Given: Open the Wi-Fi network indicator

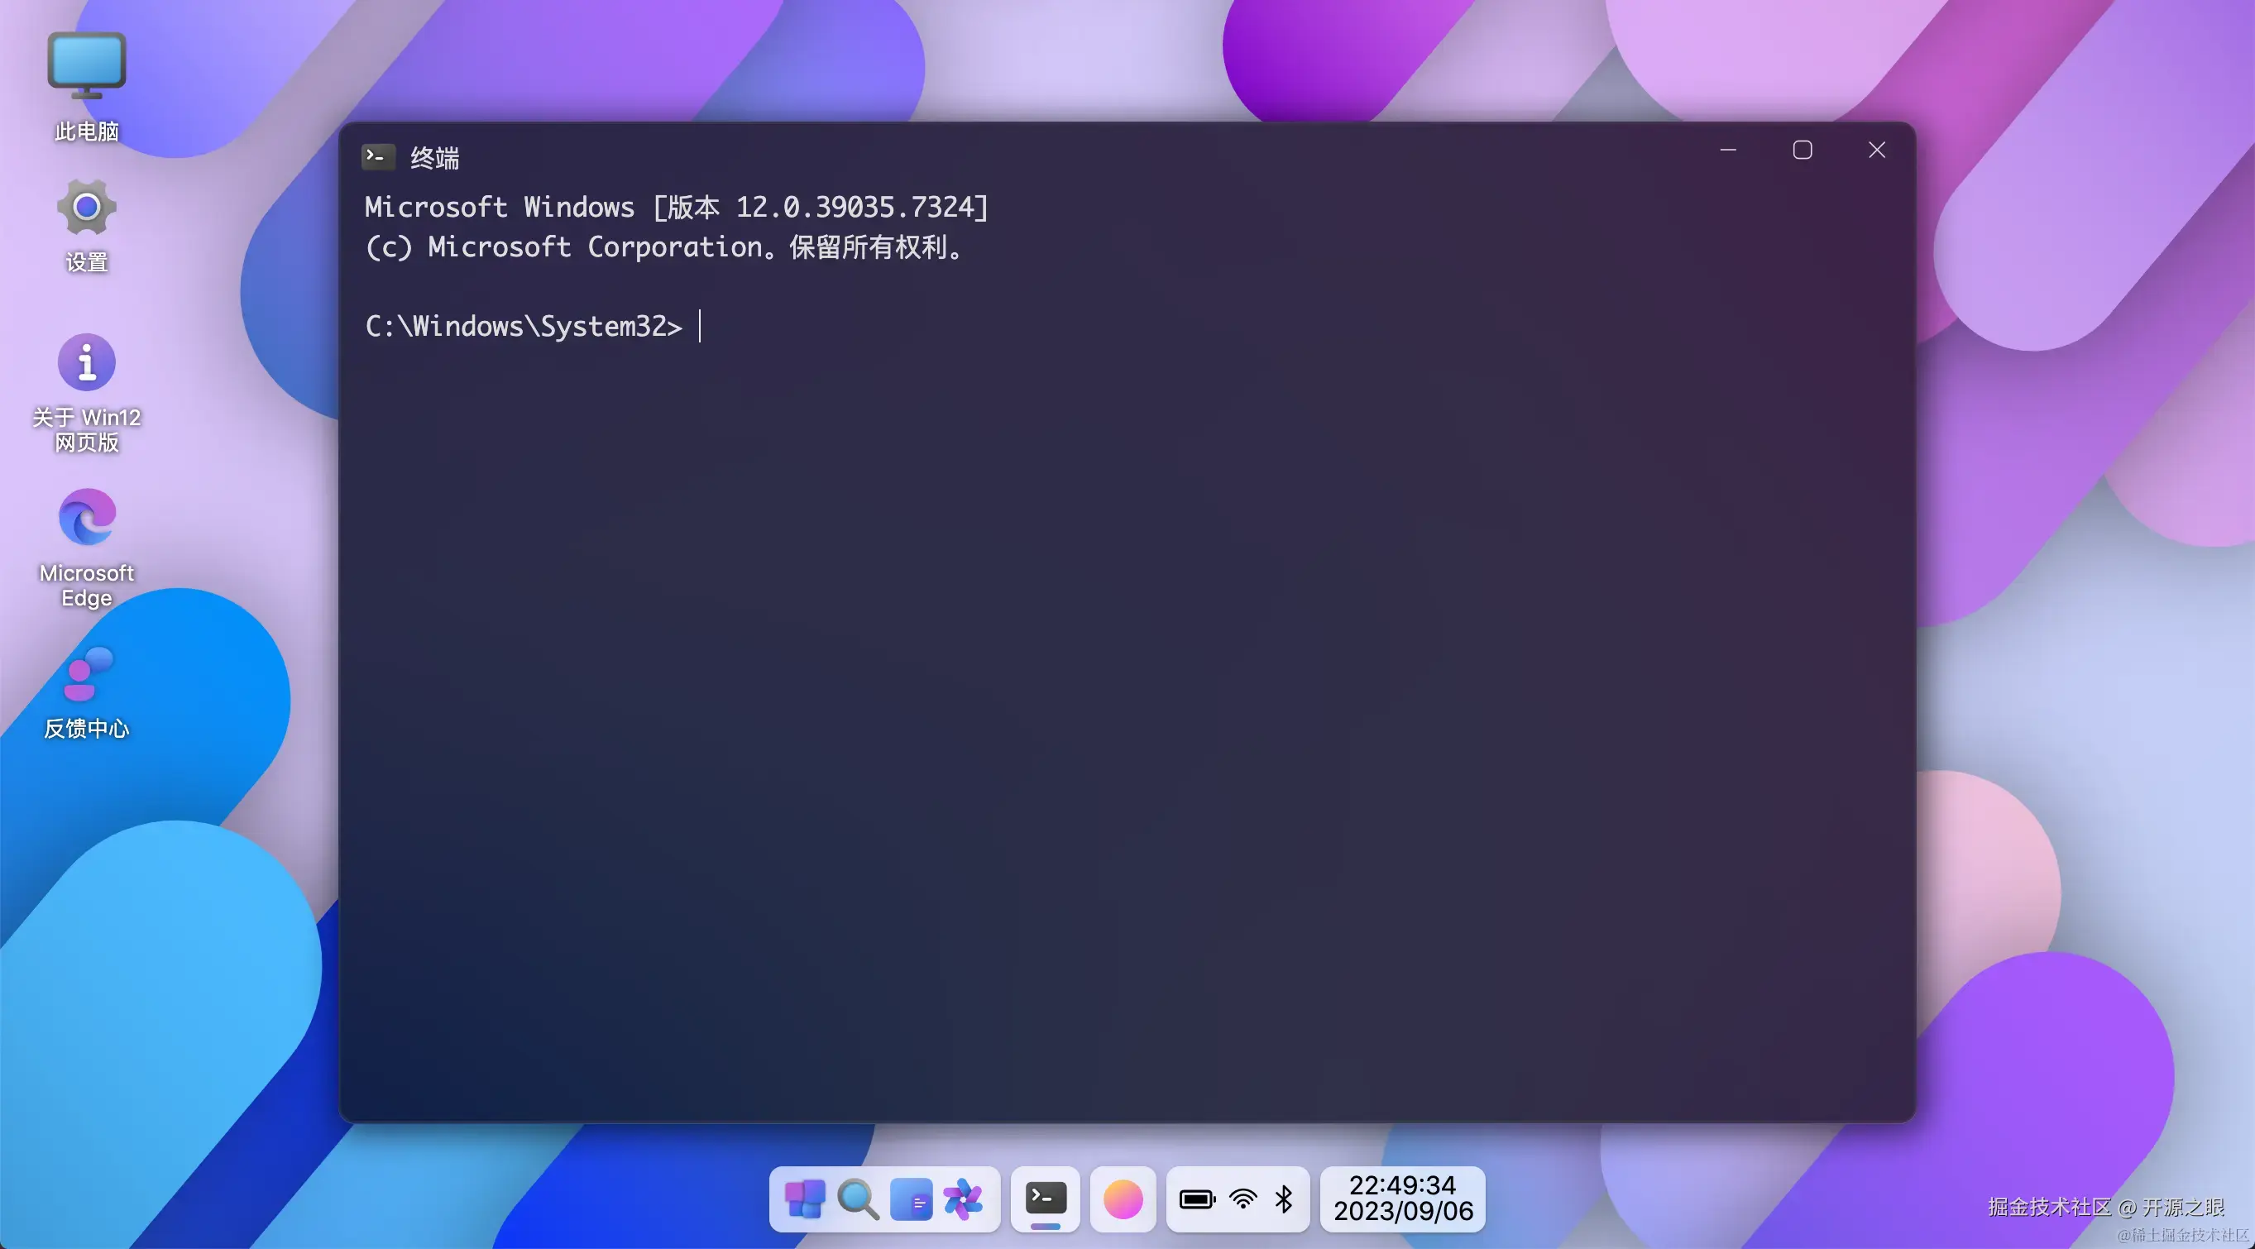Looking at the screenshot, I should coord(1243,1199).
